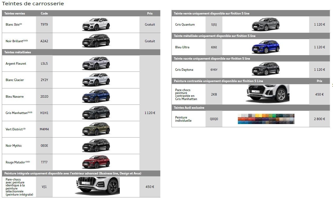Click the code VJ1
The image size is (333, 199).
(44, 187)
